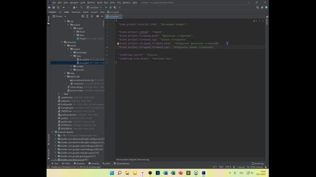The height and width of the screenshot is (177, 316).
Task: Click the Search Everywhere magnifier icon
Action: coord(257,7)
